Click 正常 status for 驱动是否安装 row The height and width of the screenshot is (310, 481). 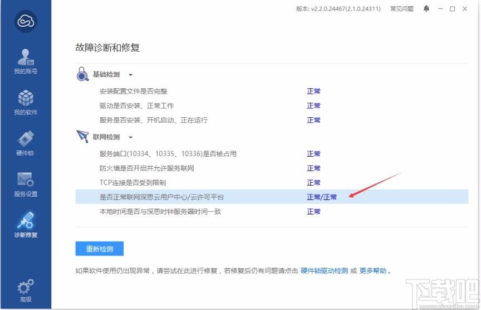(313, 106)
